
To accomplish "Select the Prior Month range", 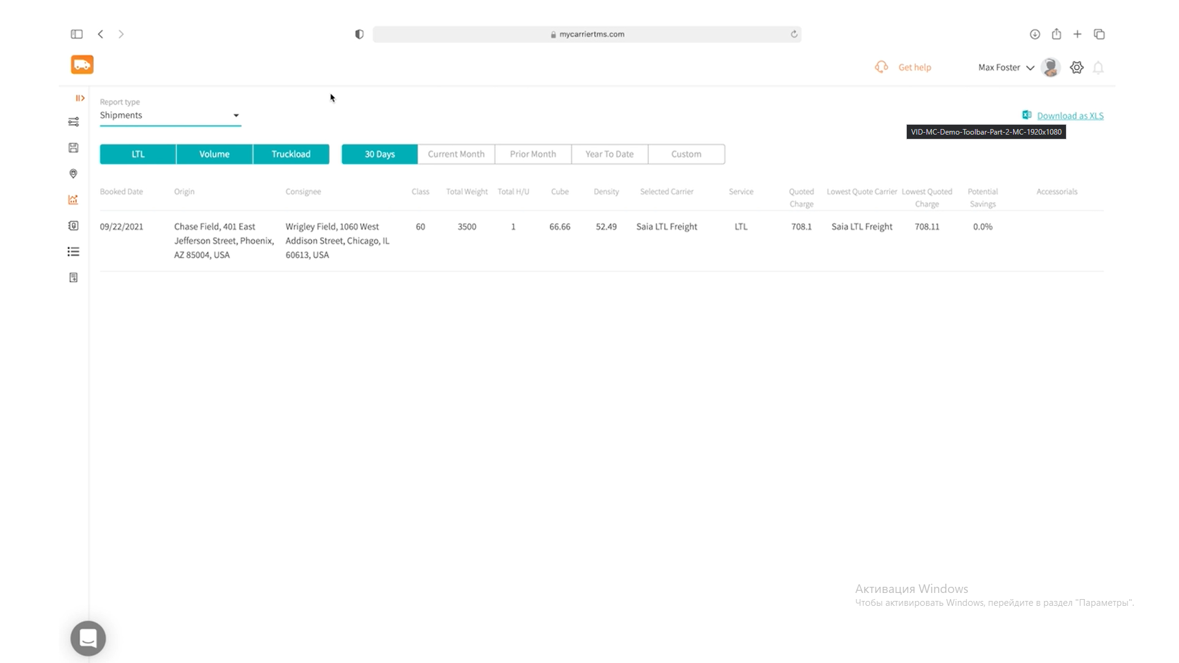I will 533,154.
